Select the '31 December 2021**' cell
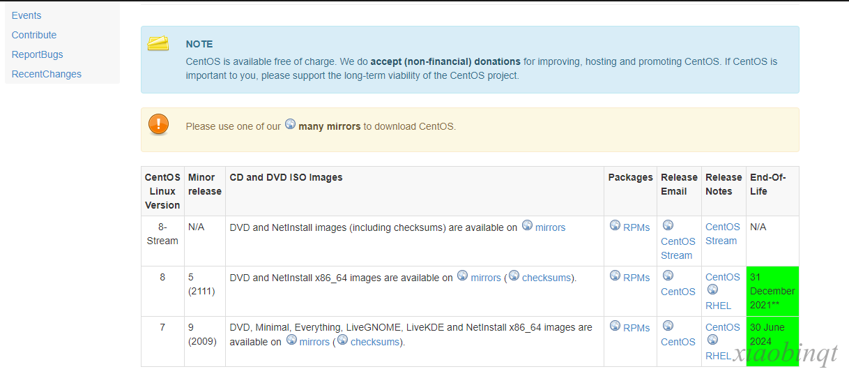849x383 pixels. click(x=772, y=291)
